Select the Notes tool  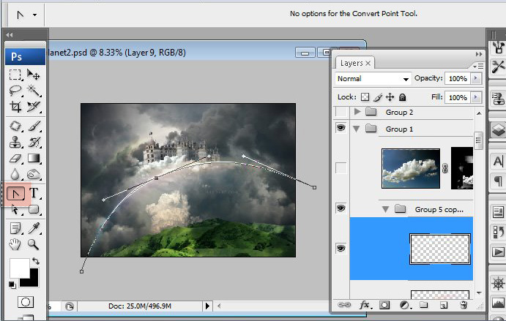(15, 228)
